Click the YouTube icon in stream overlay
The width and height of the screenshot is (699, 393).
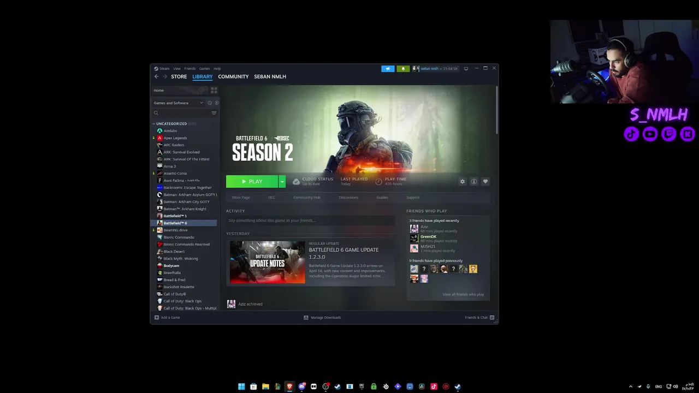tap(650, 134)
